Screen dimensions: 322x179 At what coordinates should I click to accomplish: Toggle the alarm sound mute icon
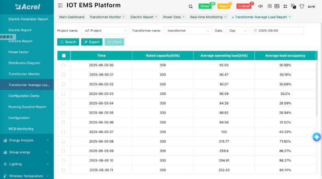261,6
